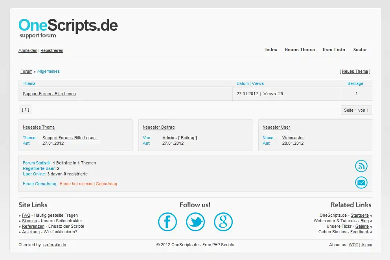The width and height of the screenshot is (390, 260).
Task: Open the Referenzen site link
Action: pyautogui.click(x=33, y=227)
